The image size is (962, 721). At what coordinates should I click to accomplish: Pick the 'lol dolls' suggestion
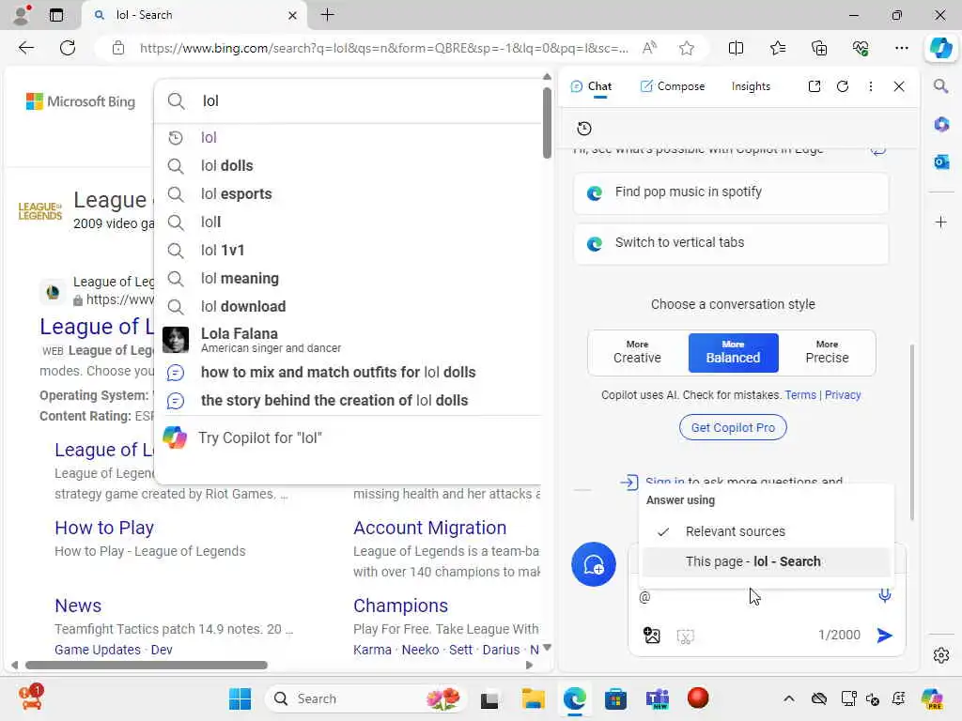click(348, 165)
